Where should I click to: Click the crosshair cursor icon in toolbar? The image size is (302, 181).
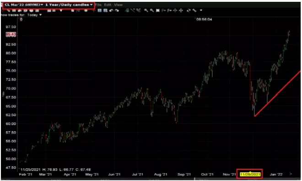[94, 11]
